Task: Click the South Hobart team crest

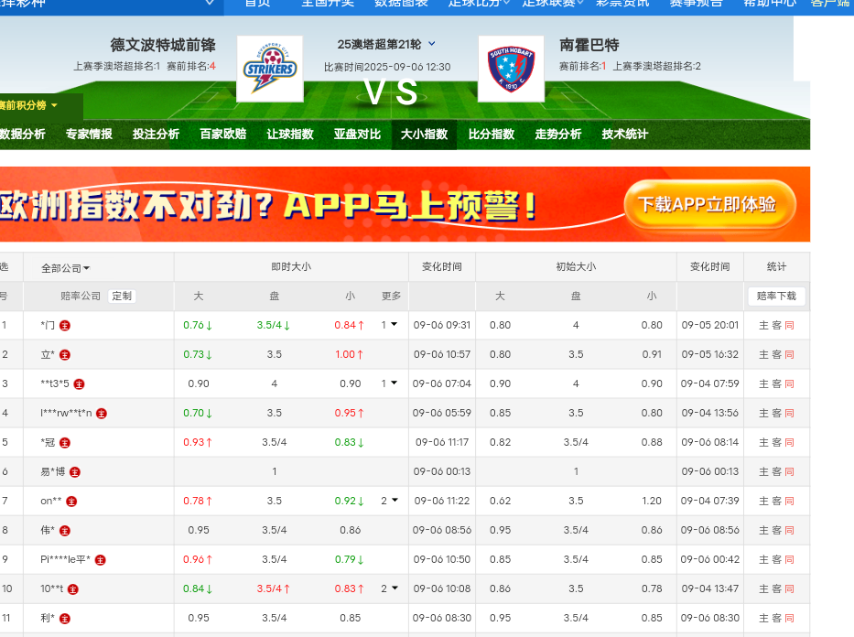Action: 511,69
